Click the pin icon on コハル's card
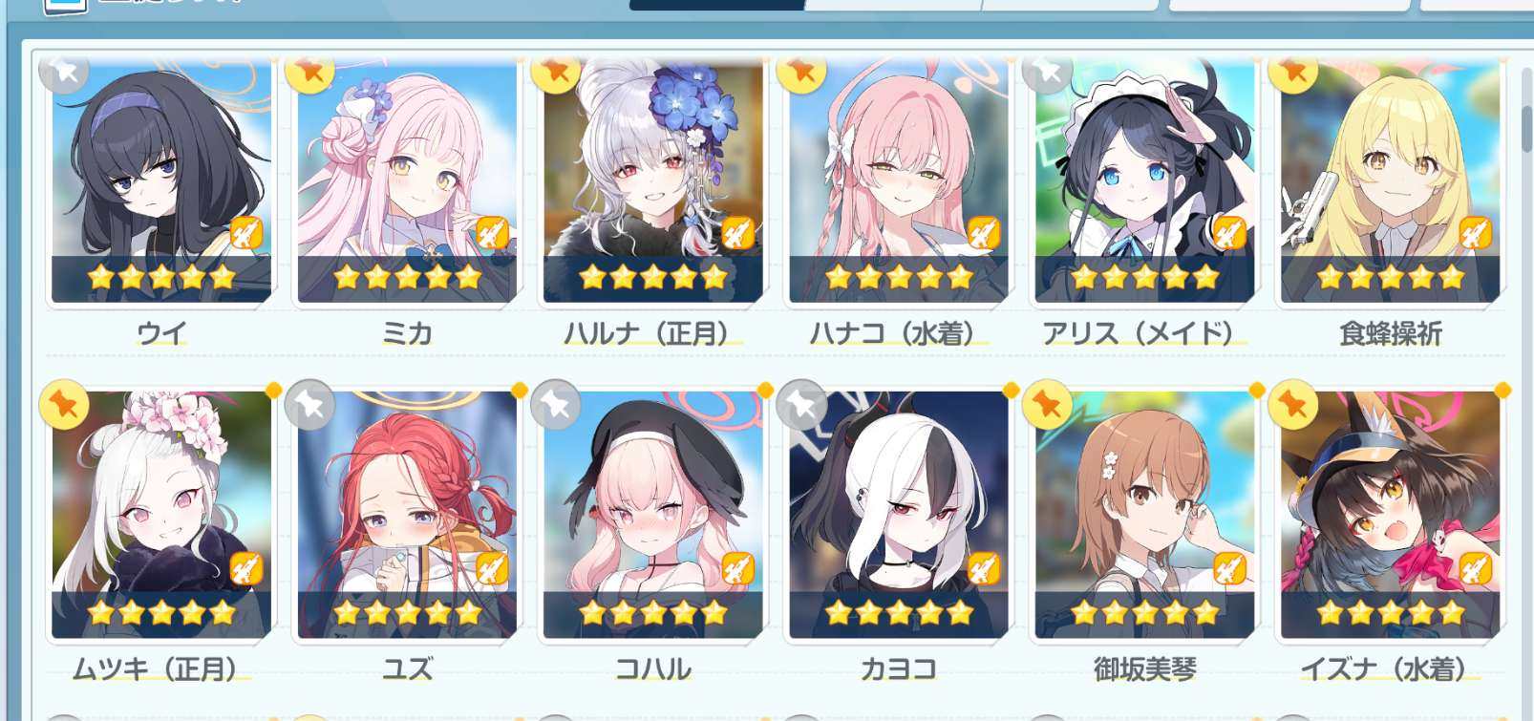This screenshot has height=721, width=1534. tap(556, 405)
